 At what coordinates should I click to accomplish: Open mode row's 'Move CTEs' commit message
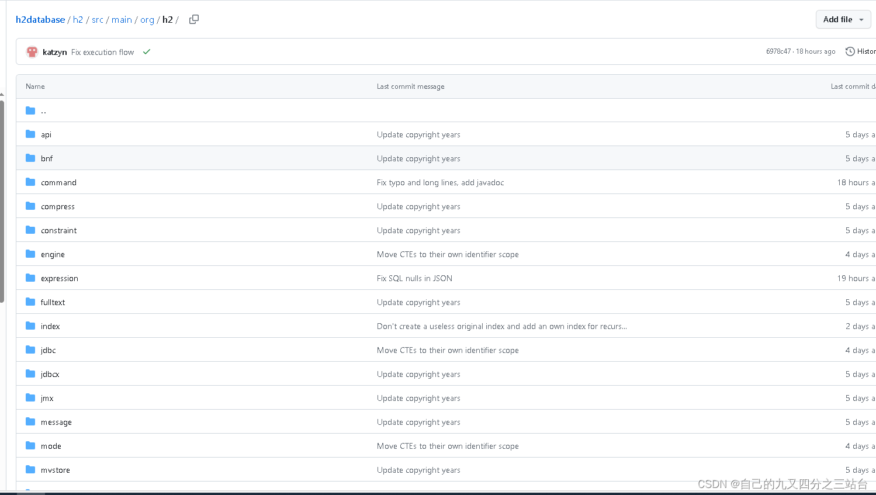pos(448,446)
